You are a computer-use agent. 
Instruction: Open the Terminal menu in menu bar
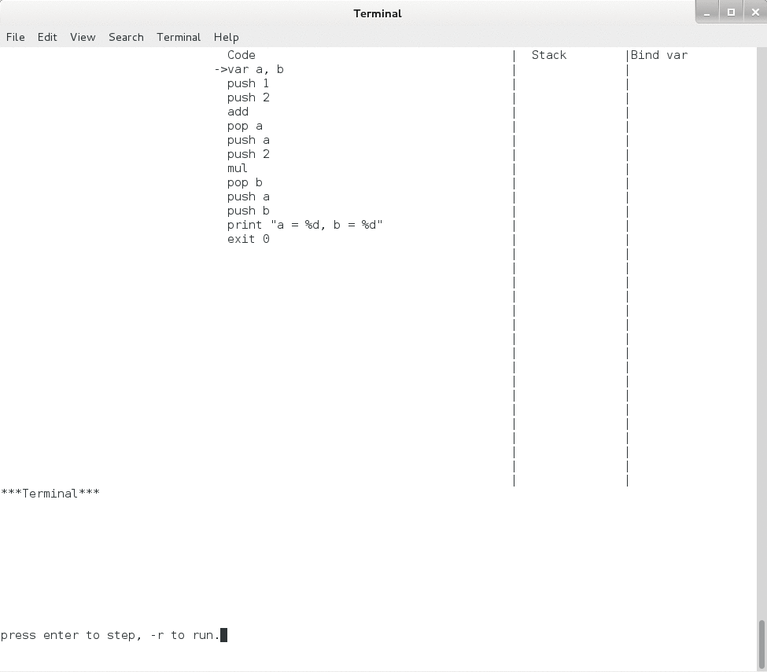pos(179,37)
